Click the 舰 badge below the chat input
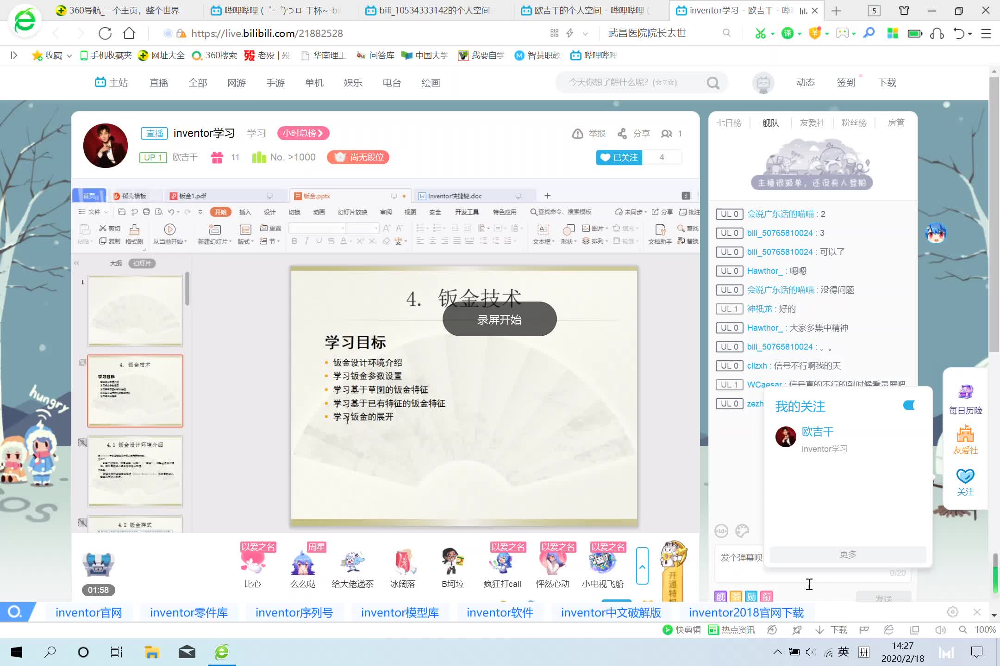Viewport: 1000px width, 666px height. [x=721, y=597]
